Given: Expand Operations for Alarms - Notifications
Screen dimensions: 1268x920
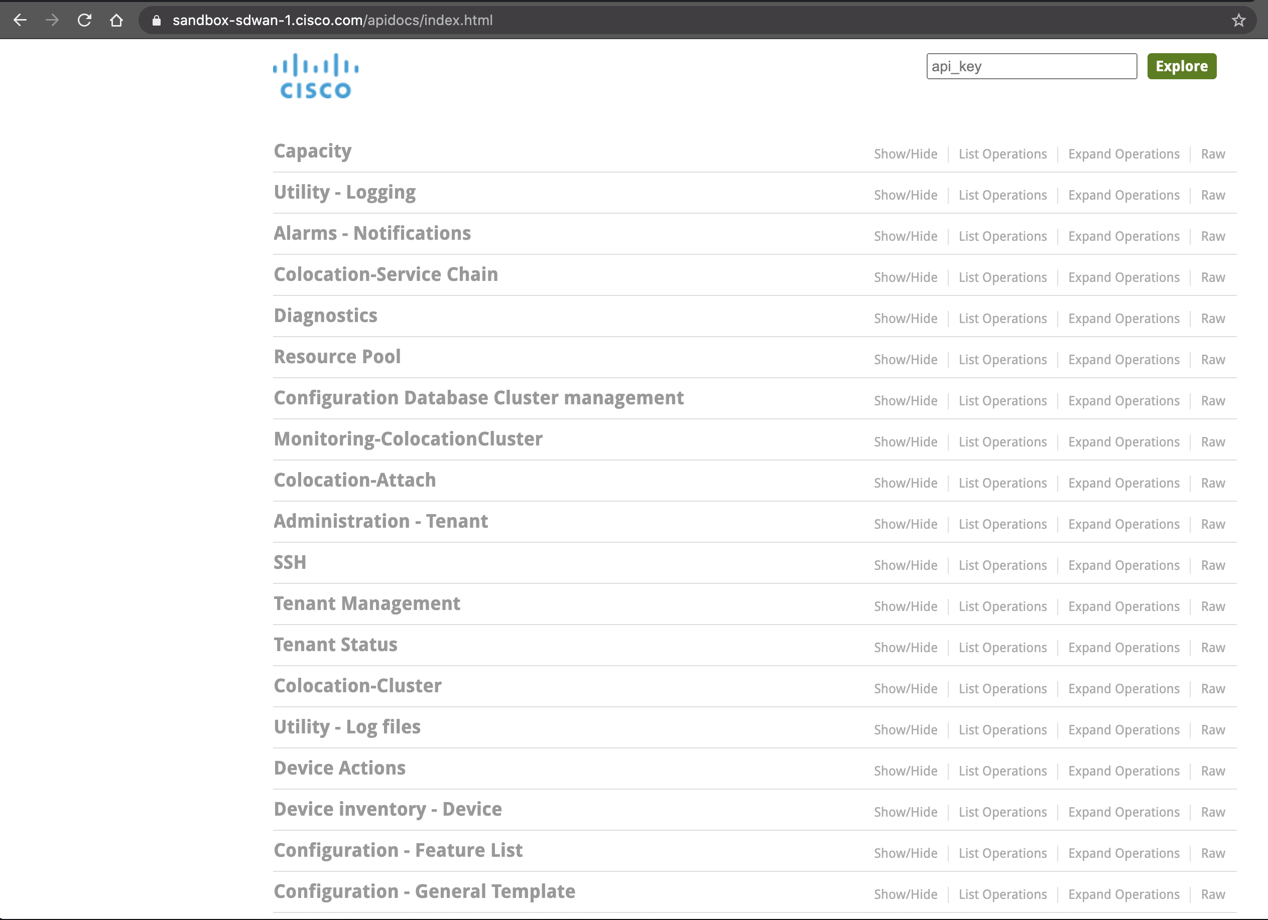Looking at the screenshot, I should 1123,236.
